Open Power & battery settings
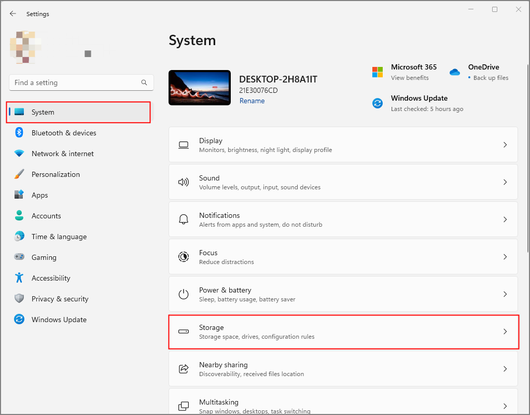The width and height of the screenshot is (530, 415). 343,294
